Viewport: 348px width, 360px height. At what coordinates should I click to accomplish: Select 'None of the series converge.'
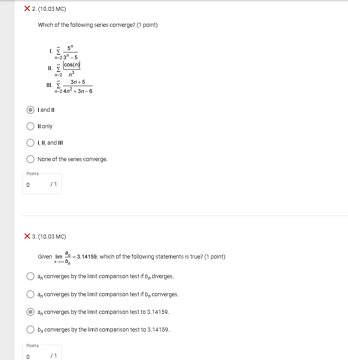coord(30,159)
